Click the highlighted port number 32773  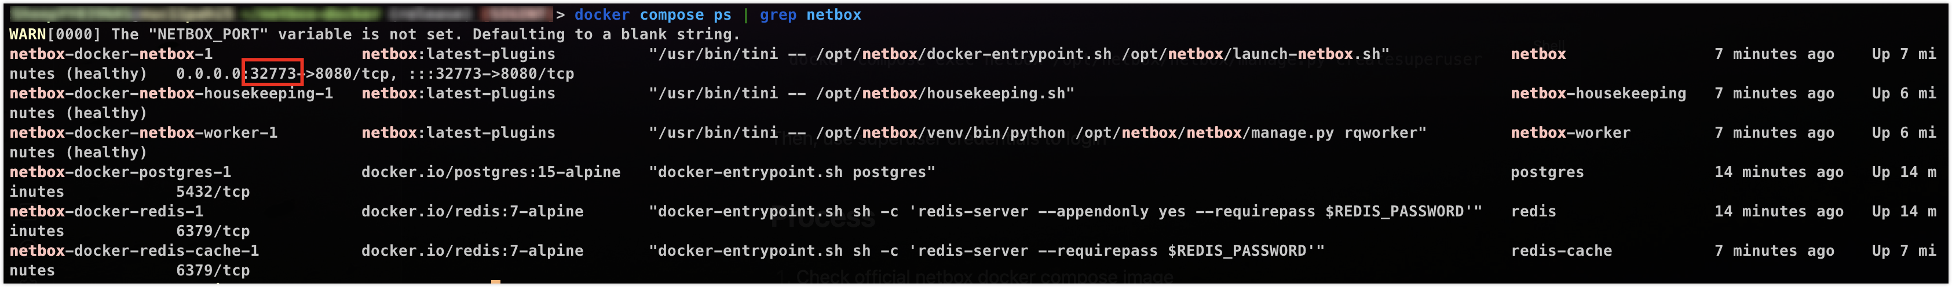273,73
